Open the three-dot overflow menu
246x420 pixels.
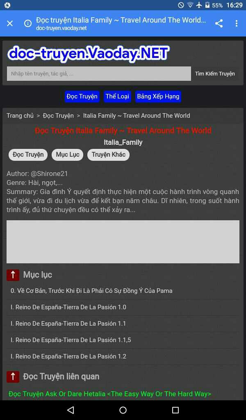coord(236,23)
